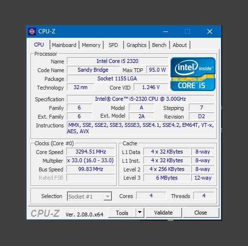The height and width of the screenshot is (246, 248).
Task: Click the Model value A
Action: point(141,108)
